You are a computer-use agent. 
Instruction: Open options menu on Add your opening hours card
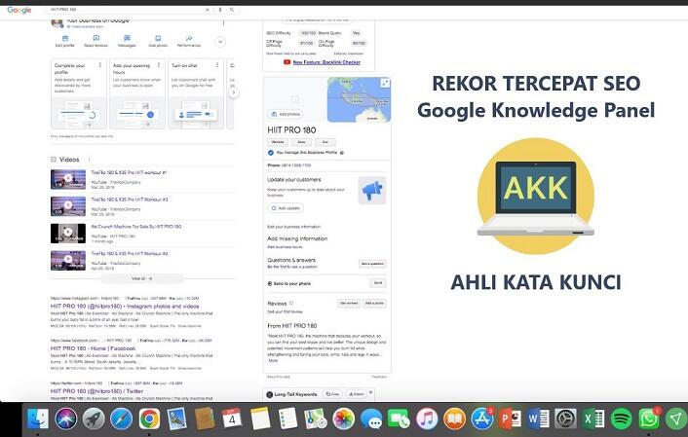click(x=159, y=65)
